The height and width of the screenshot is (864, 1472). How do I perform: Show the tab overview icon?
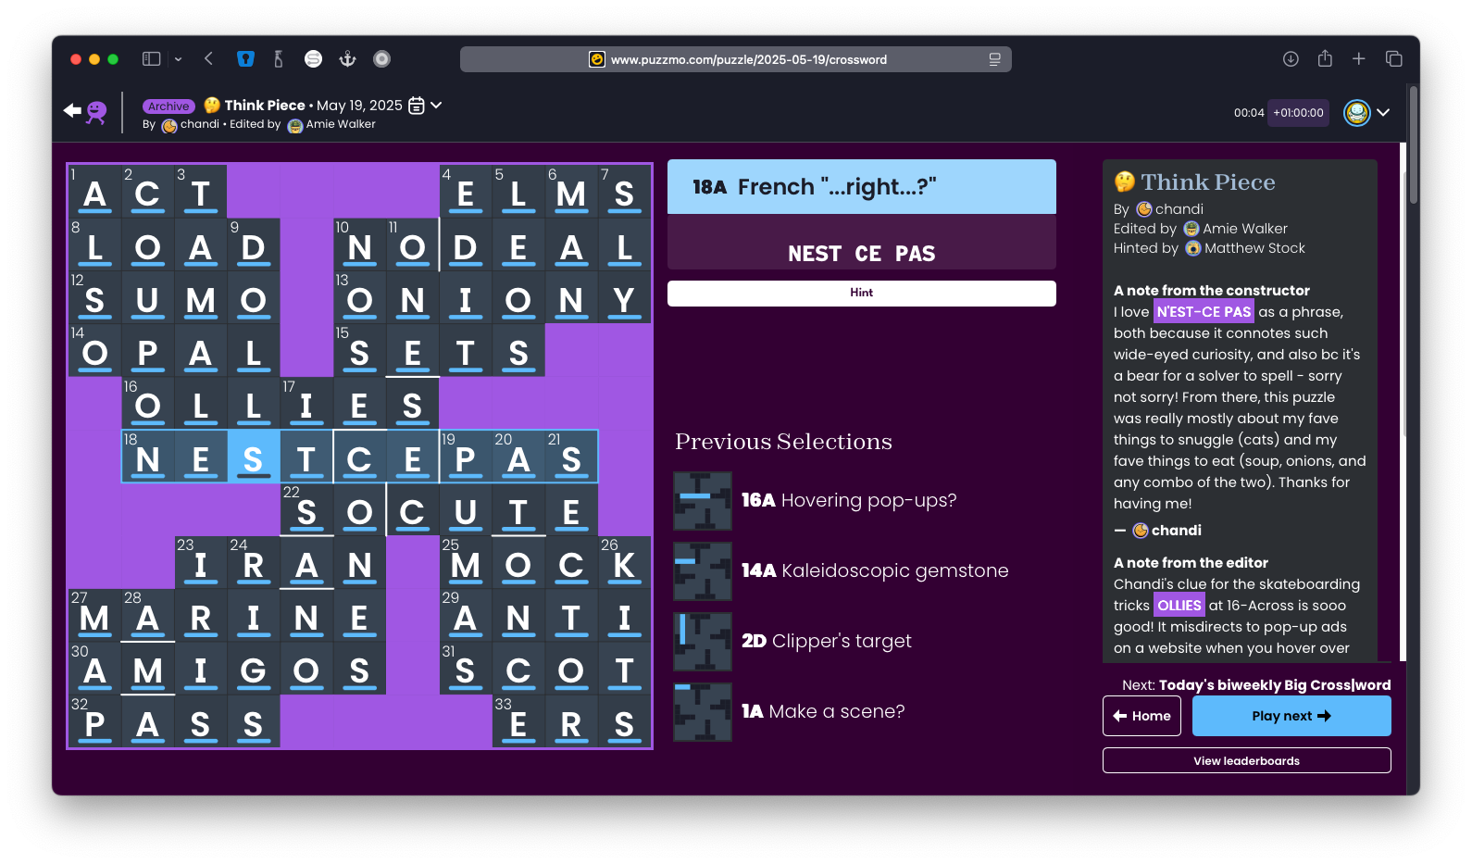[1393, 59]
